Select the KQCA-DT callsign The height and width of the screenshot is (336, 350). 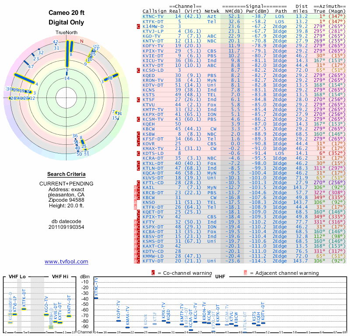pos(153,173)
